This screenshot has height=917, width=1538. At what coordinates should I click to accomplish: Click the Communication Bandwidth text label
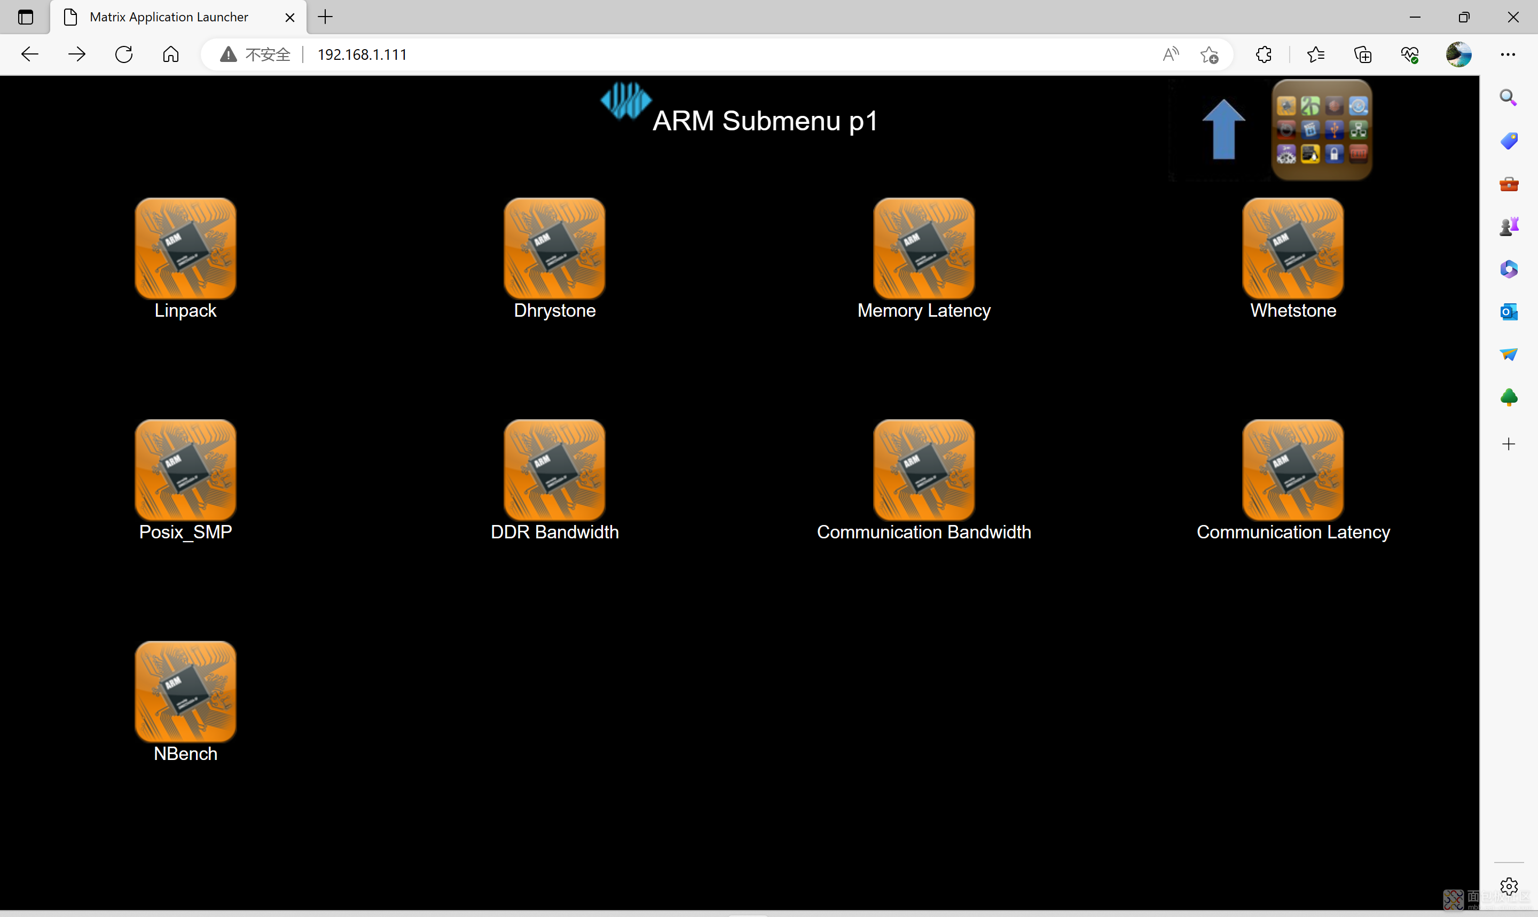coord(924,532)
